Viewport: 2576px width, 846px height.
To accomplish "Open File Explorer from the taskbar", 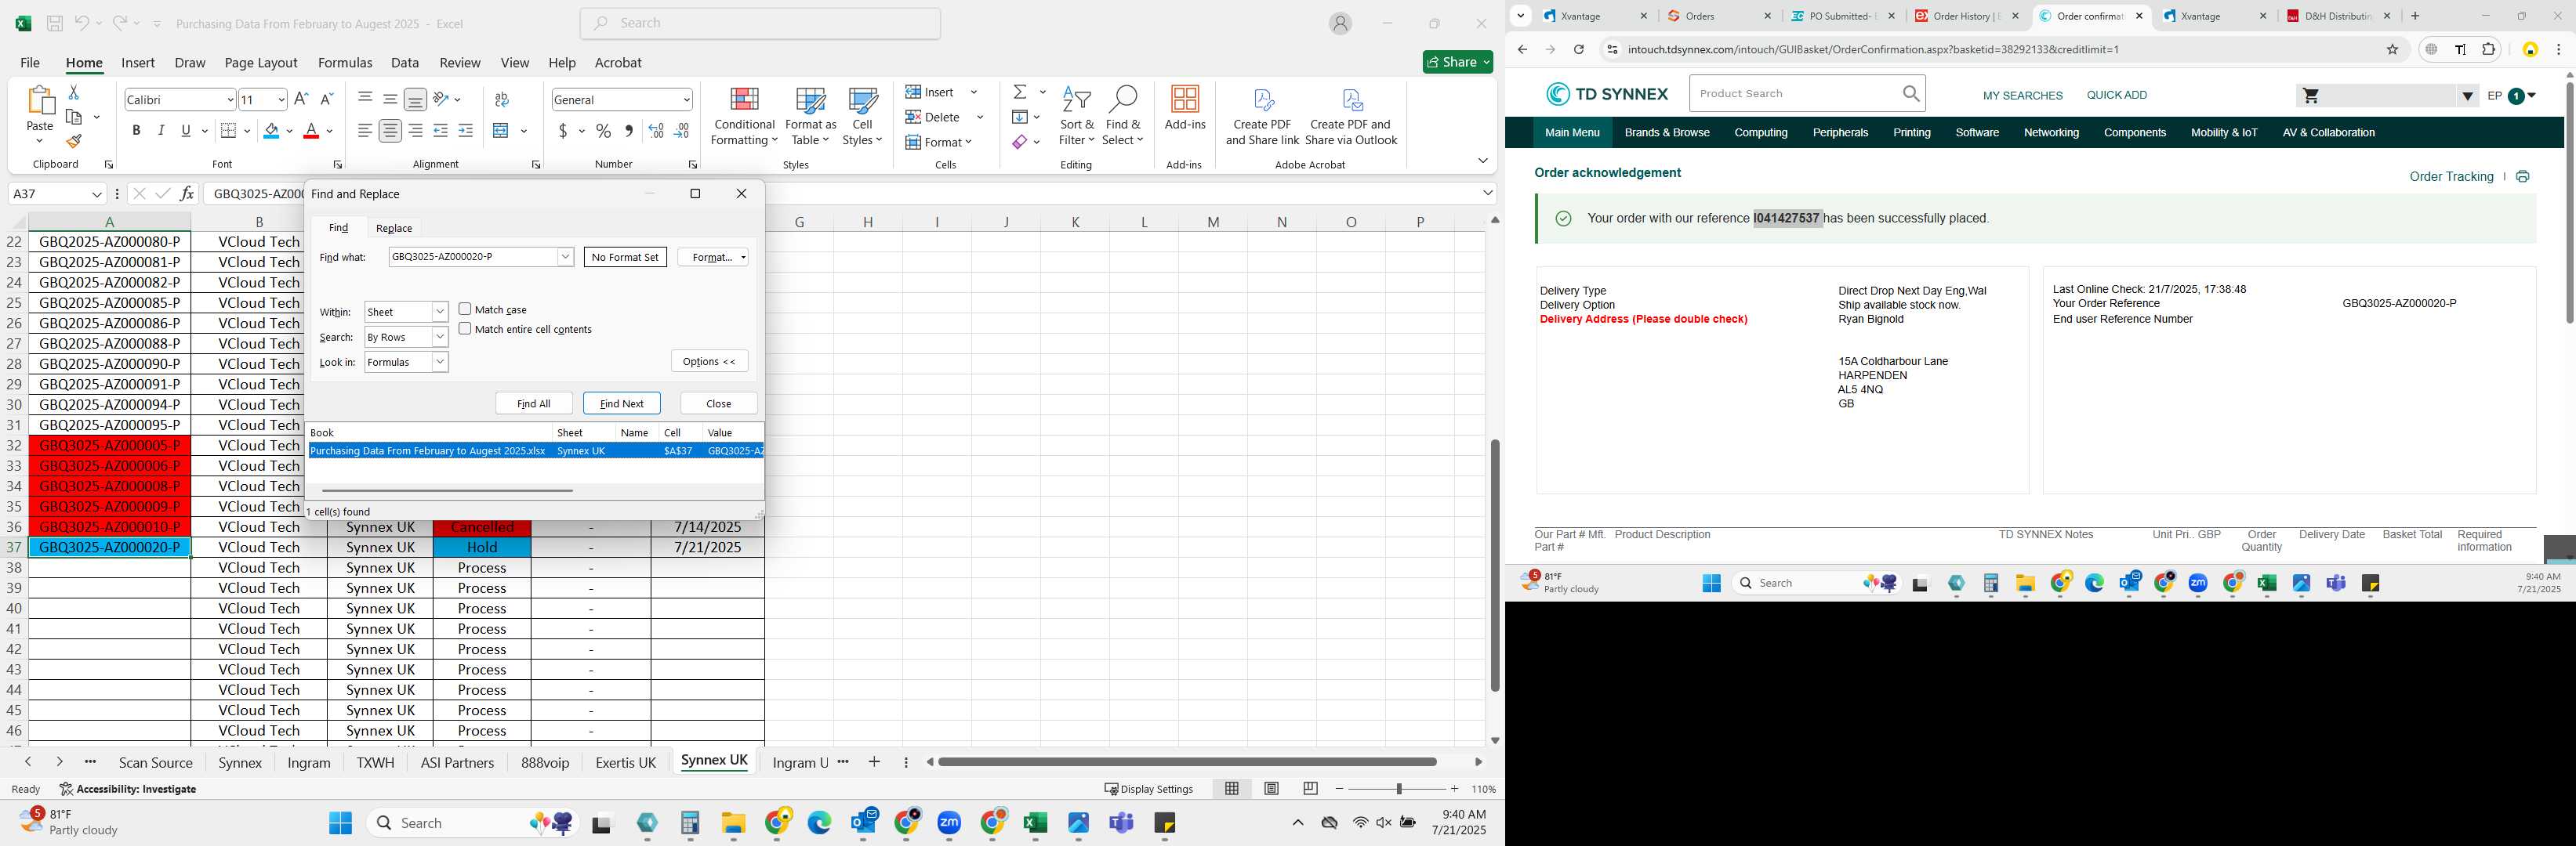I will click(733, 823).
